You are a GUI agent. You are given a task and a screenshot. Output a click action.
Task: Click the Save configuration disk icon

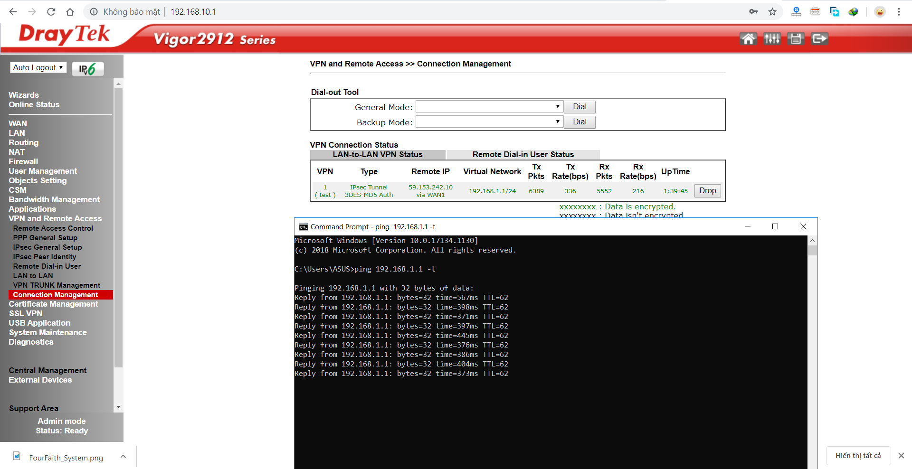(796, 38)
